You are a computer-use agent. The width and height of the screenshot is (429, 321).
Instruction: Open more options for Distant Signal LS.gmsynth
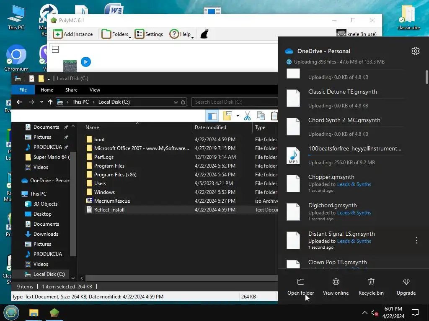pos(416,240)
